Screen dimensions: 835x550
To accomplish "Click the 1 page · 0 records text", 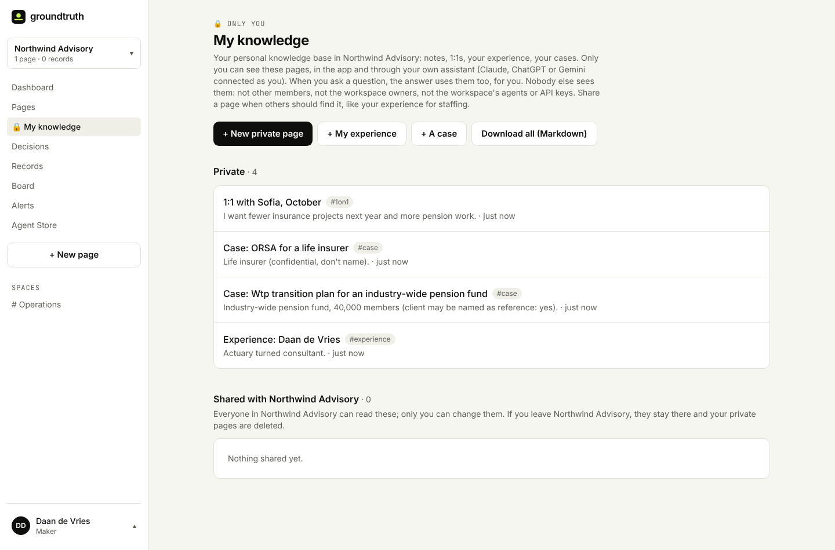I will tap(44, 59).
